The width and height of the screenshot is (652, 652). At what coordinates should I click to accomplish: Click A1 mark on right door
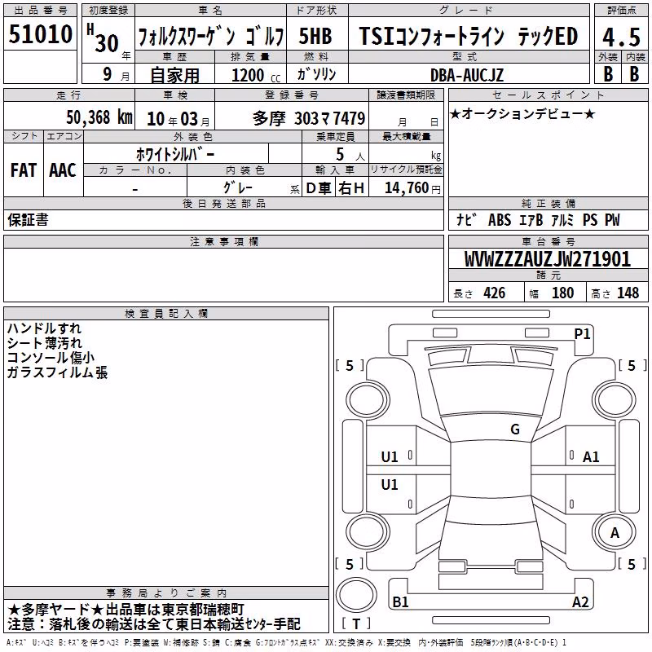[591, 457]
